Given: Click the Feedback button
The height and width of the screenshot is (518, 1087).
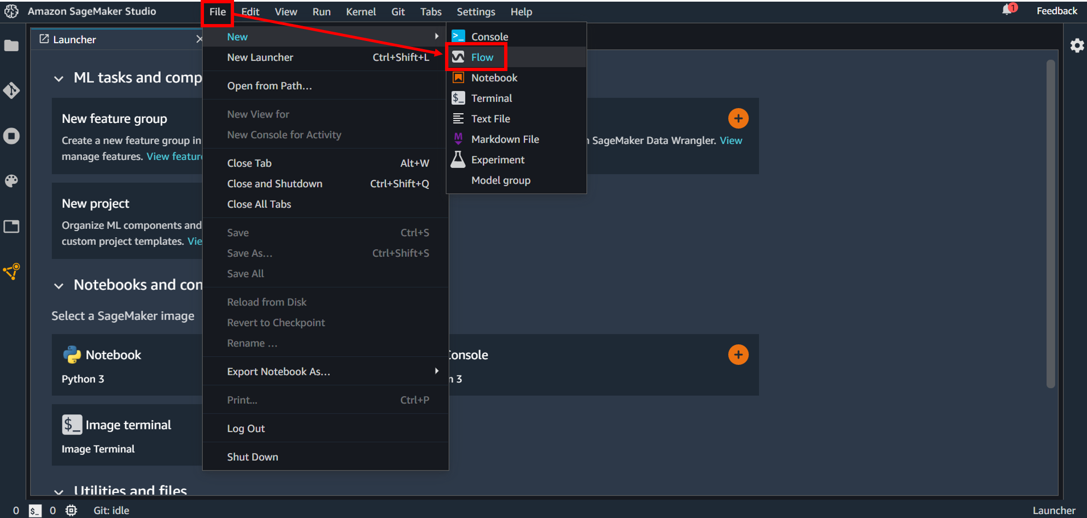Looking at the screenshot, I should click(1056, 11).
